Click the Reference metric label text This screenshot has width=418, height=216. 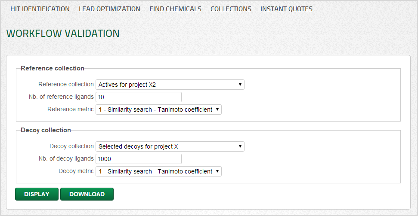point(70,109)
